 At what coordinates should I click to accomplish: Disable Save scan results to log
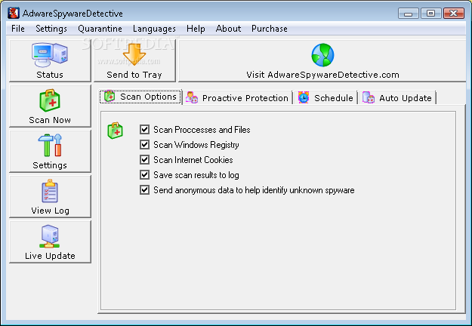144,175
